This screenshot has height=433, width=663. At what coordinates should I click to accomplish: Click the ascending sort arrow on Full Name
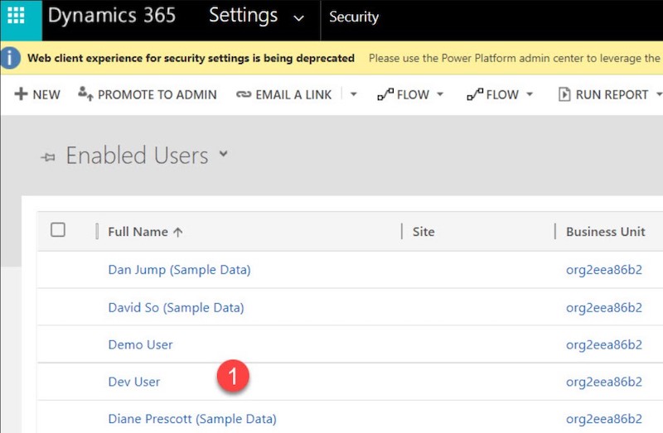tap(178, 232)
